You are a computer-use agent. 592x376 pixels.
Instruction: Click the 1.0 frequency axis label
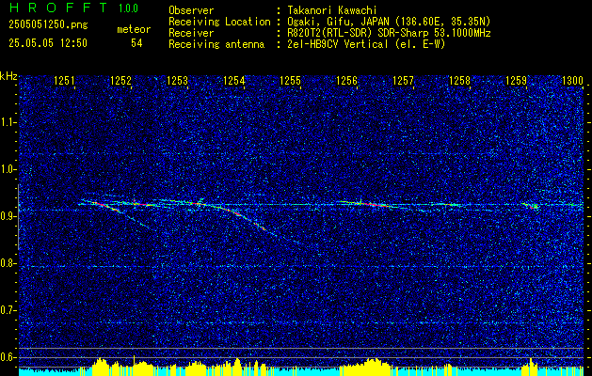click(x=8, y=169)
